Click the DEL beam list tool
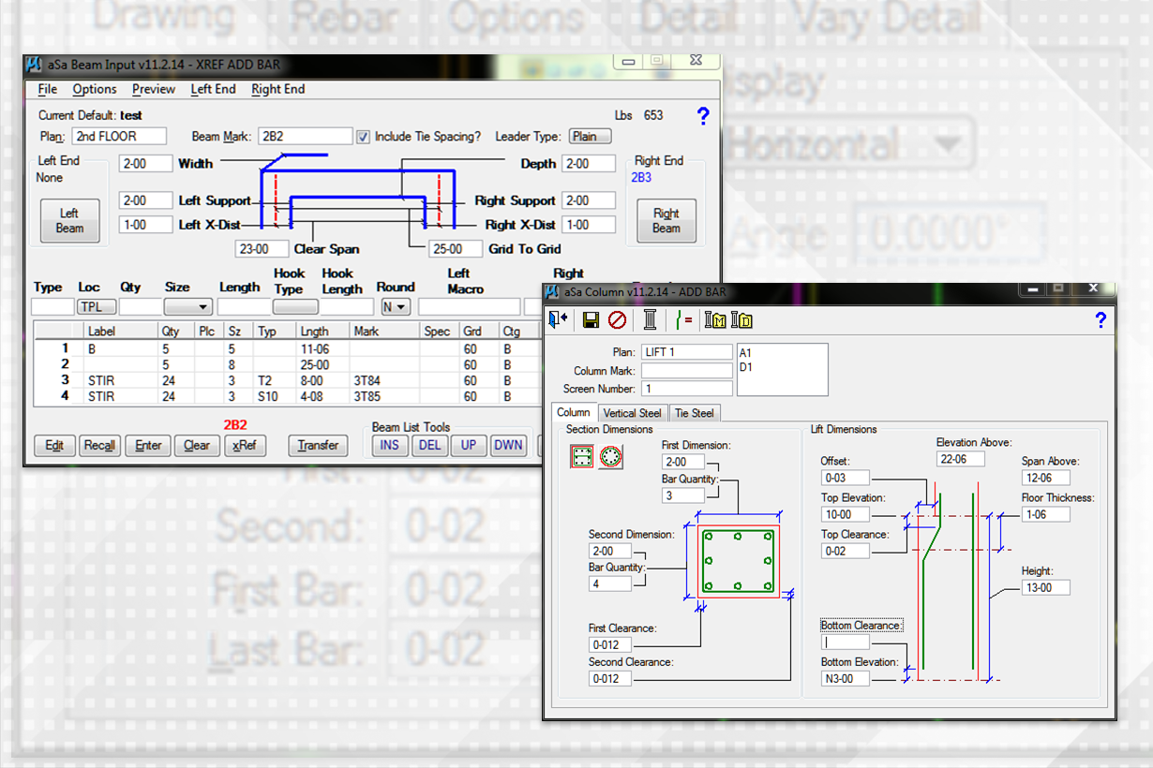Screen dimensions: 1153x768 pyautogui.click(x=429, y=446)
